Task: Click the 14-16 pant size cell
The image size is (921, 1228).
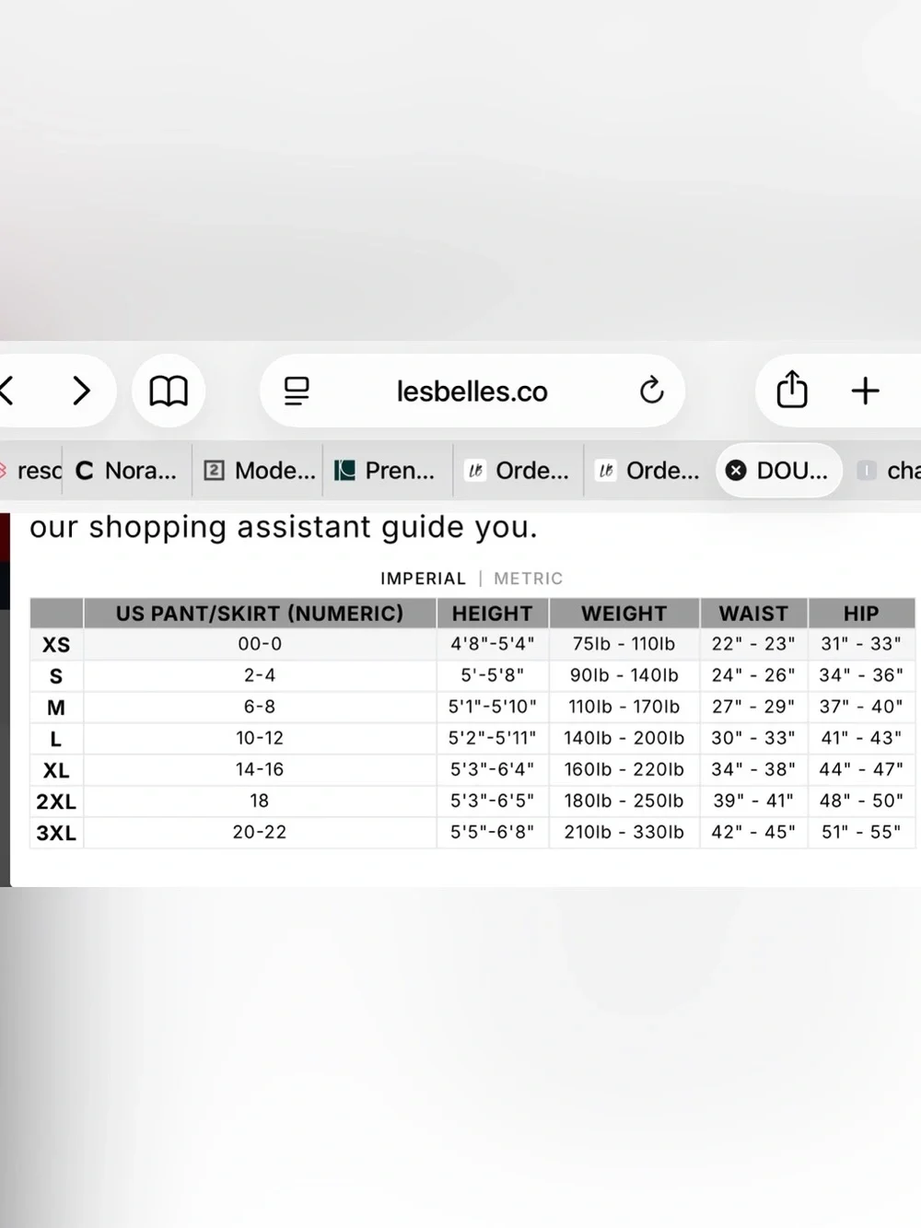Action: [x=260, y=769]
